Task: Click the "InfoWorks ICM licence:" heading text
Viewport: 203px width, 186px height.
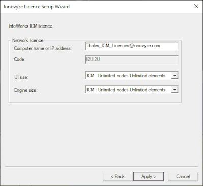Action: (31, 26)
